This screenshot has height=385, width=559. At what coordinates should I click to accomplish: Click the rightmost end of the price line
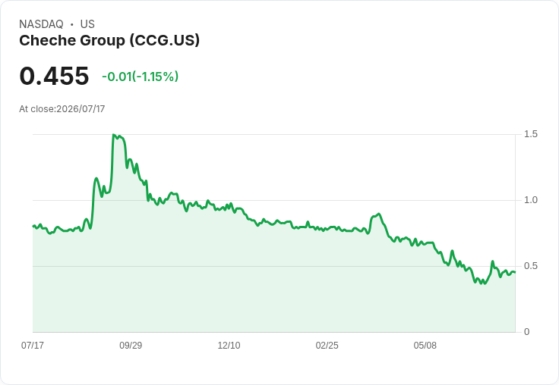(515, 272)
